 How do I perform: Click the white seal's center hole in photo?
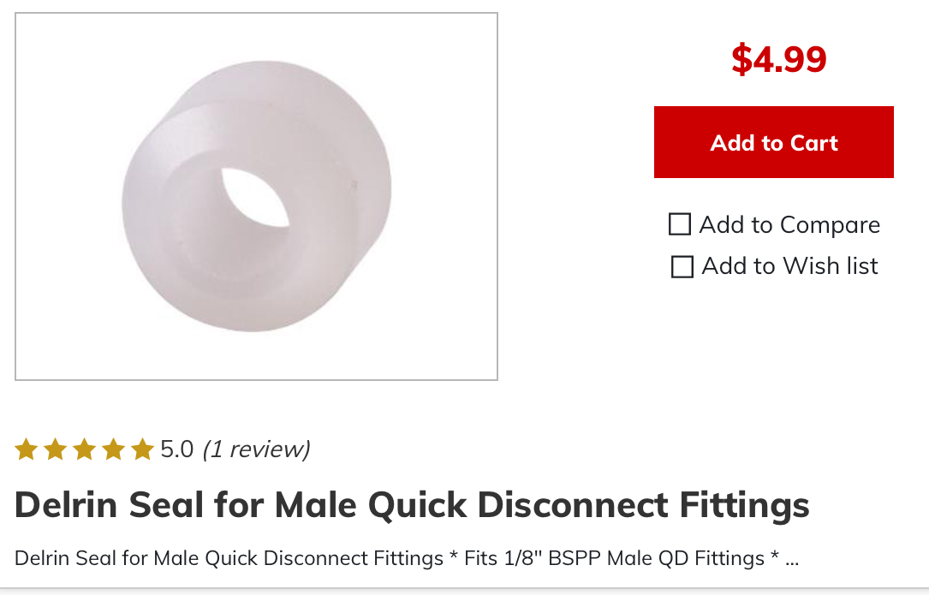point(255,198)
